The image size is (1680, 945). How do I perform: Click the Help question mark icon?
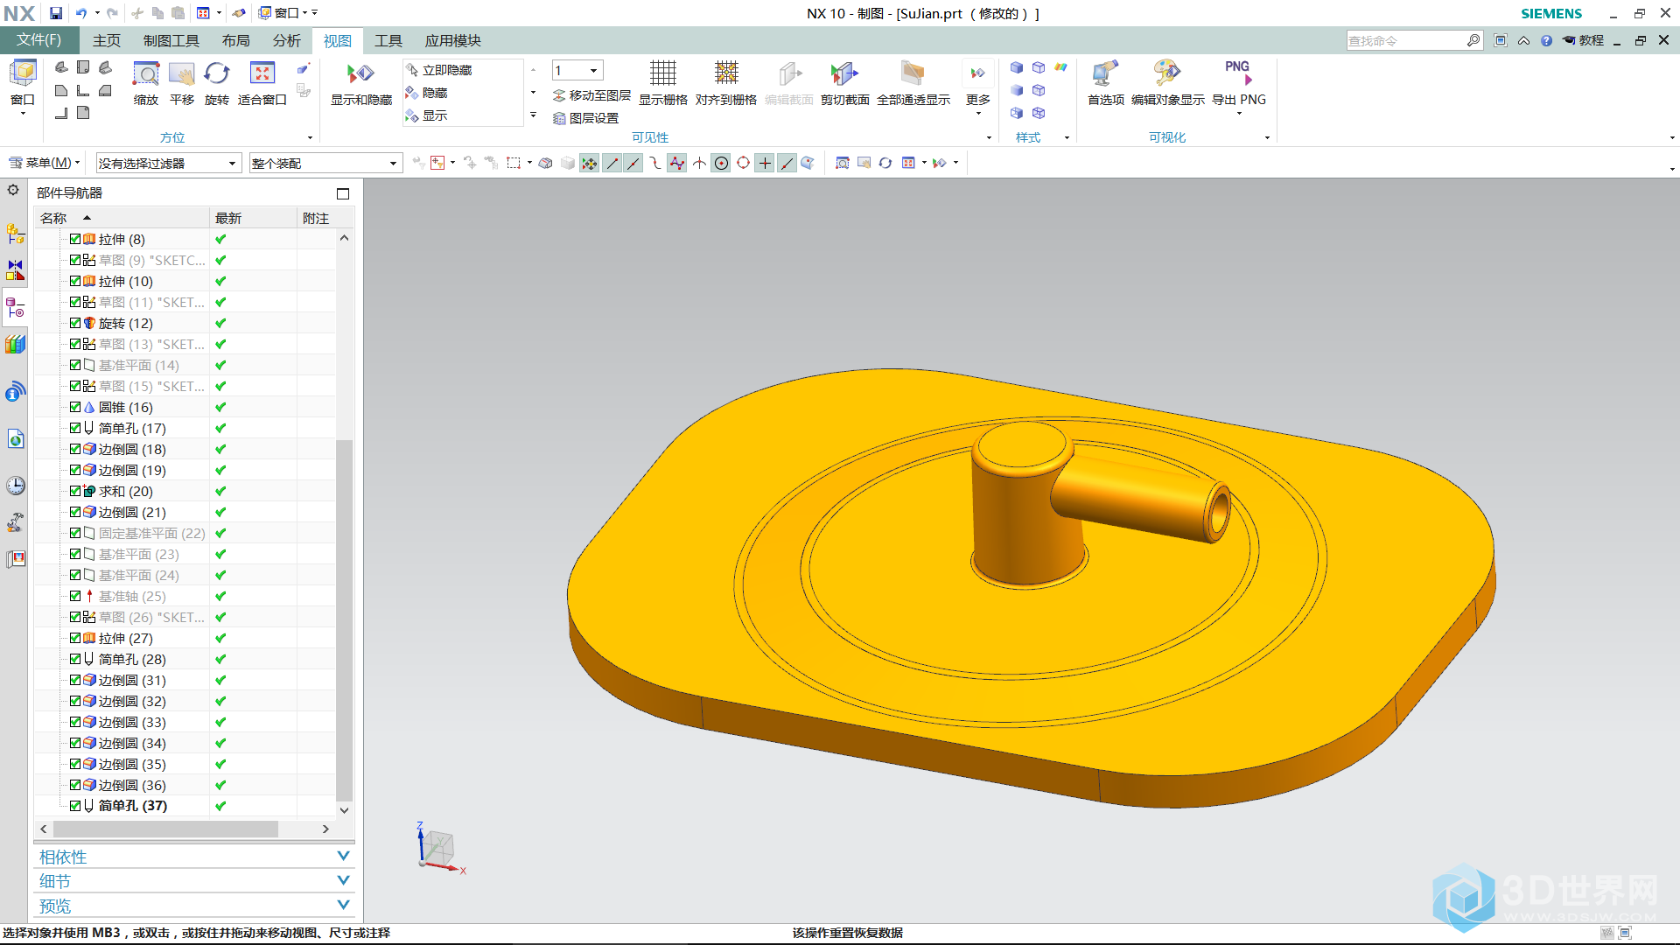pyautogui.click(x=1546, y=40)
